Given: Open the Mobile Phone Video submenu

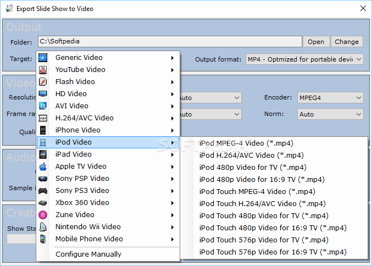Looking at the screenshot, I should [108, 239].
